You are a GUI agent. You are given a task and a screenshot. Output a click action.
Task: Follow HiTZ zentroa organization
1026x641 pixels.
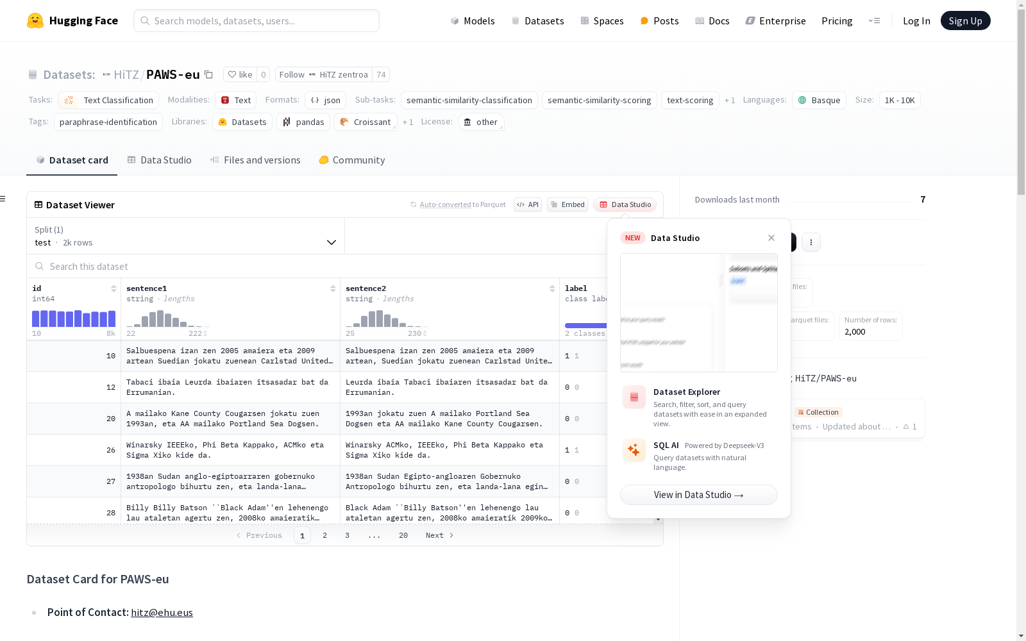pyautogui.click(x=324, y=74)
